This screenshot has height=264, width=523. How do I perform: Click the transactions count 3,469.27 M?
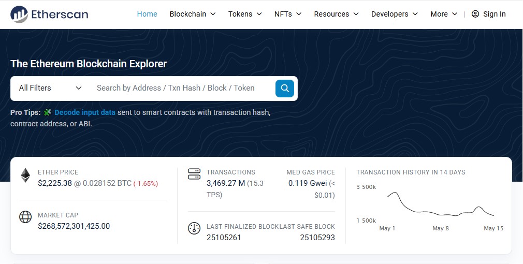click(226, 183)
